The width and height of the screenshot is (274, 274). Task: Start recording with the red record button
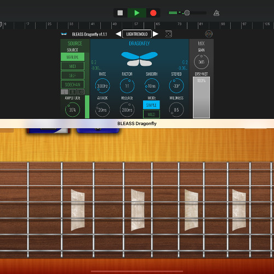[x=153, y=13]
